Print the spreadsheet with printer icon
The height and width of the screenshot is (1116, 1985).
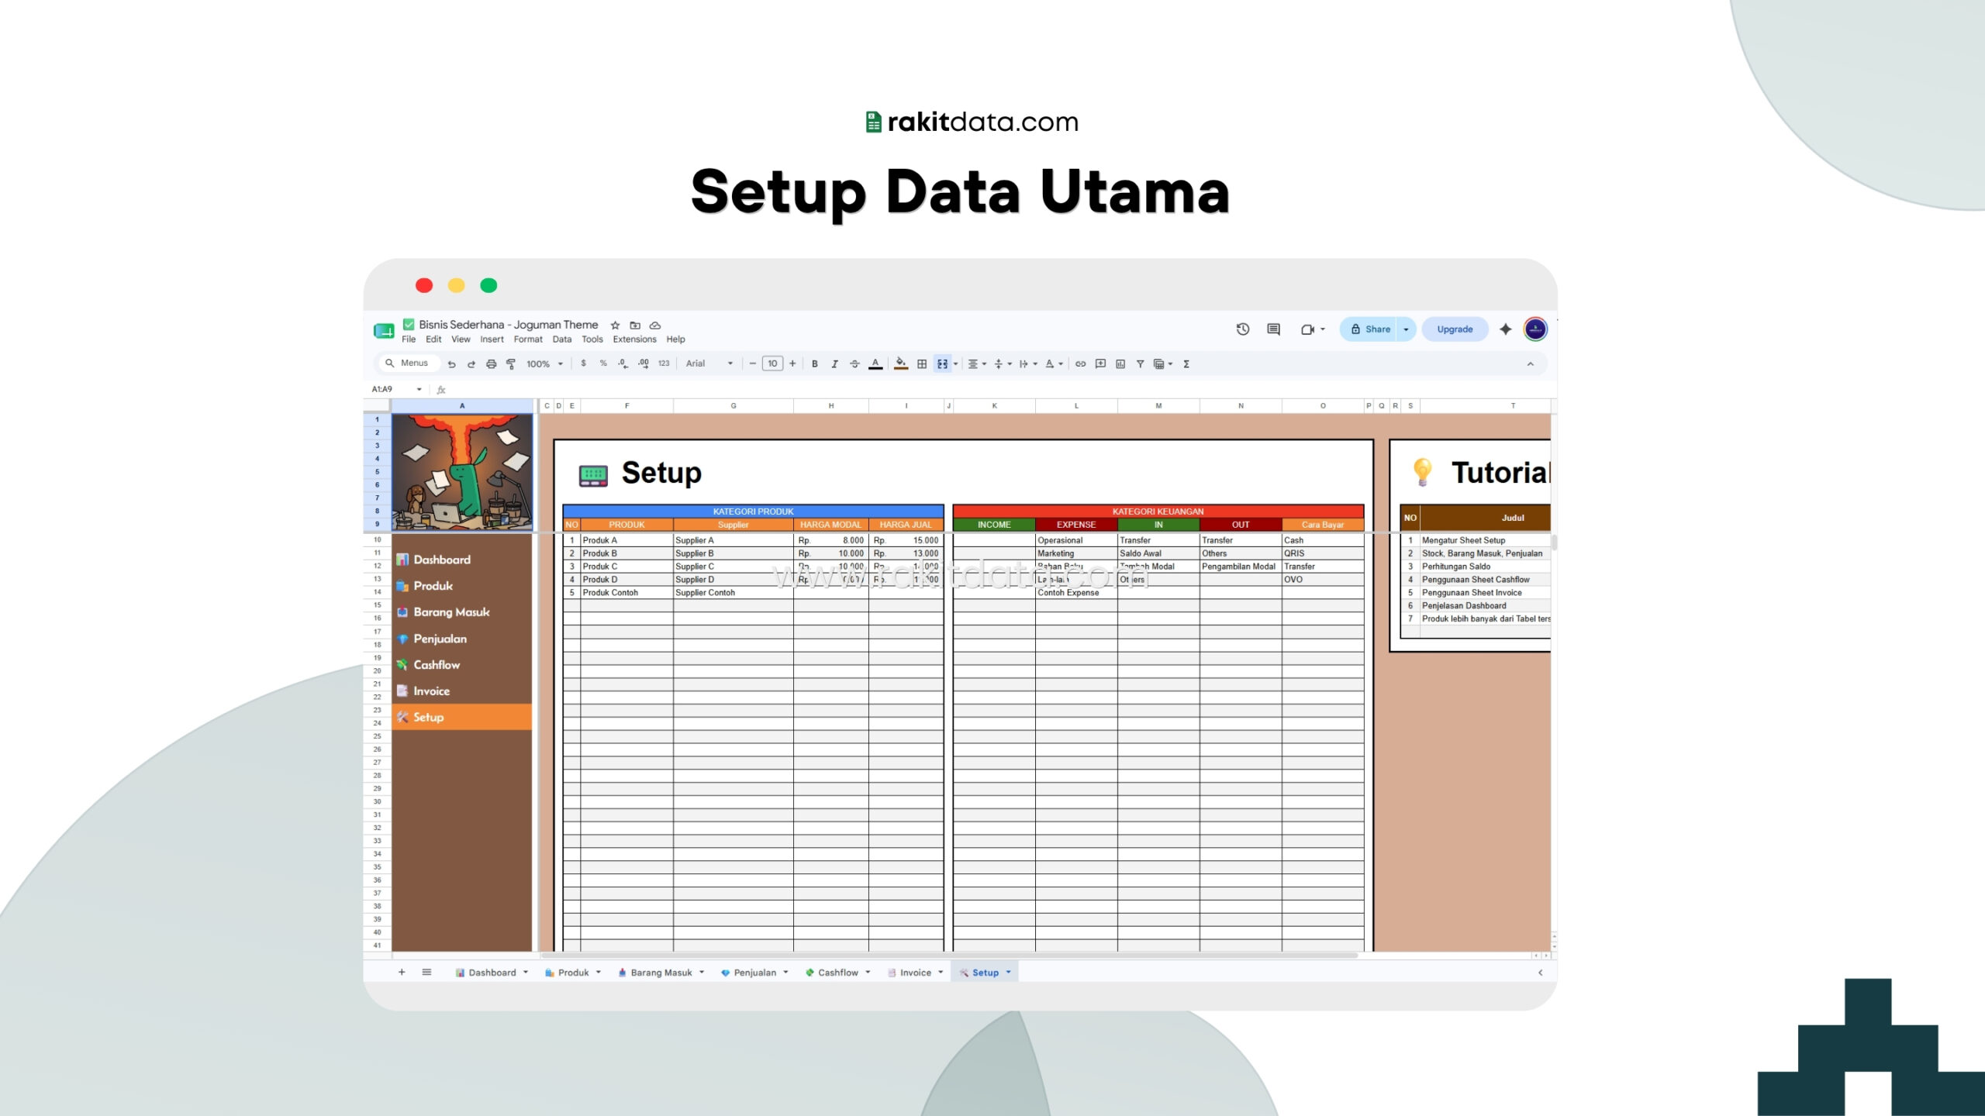tap(491, 363)
